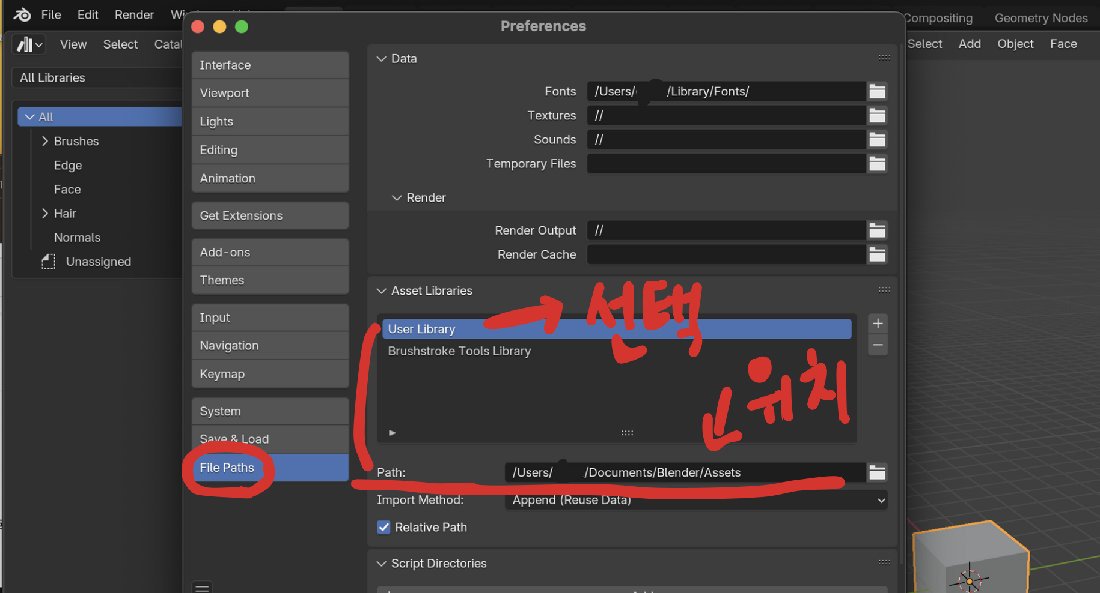Select the File Paths section
Screen dimensions: 1100x593
click(270, 468)
